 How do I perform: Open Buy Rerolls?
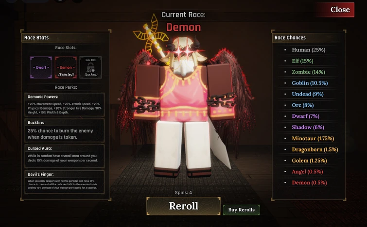coord(241,210)
